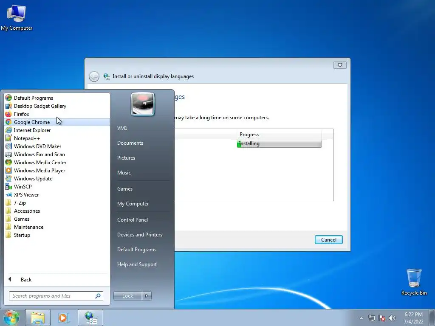Open Control Panel
The image size is (435, 326).
click(x=142, y=219)
